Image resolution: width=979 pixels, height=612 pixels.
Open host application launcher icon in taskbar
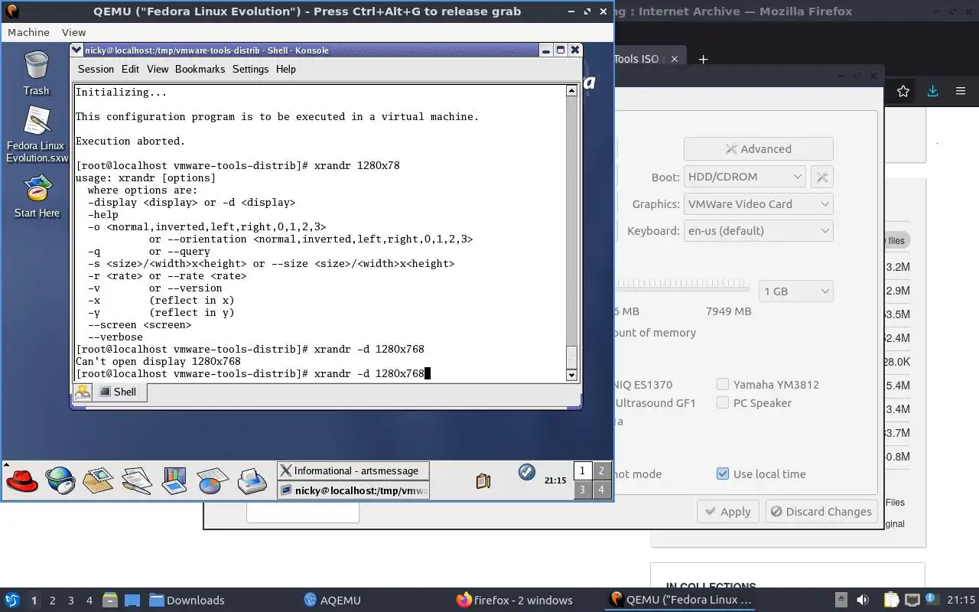point(12,600)
